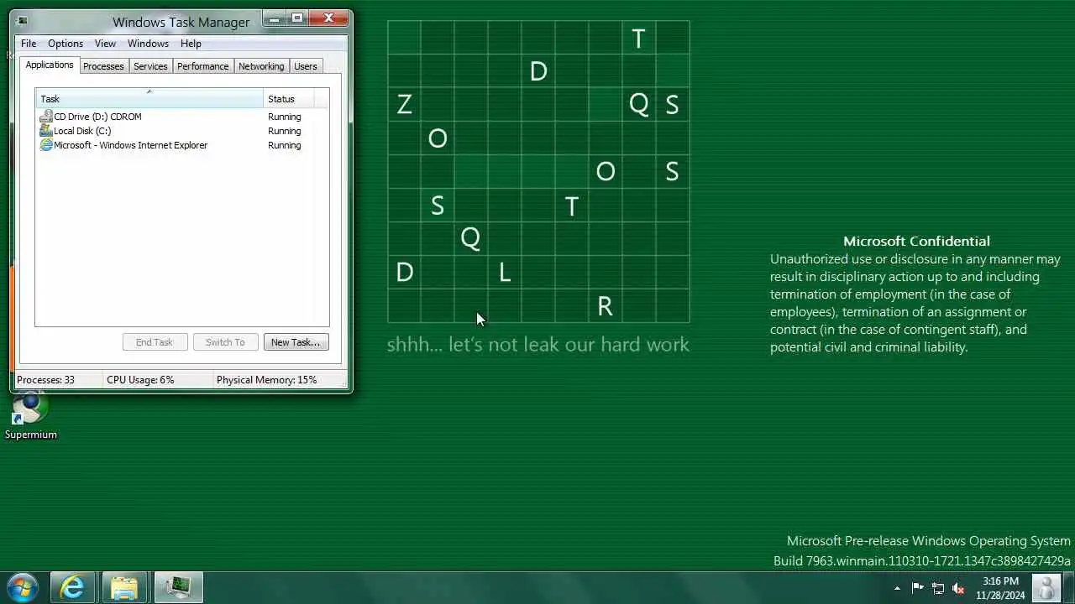Click the Task Manager taskbar button
1075x604 pixels.
[177, 587]
